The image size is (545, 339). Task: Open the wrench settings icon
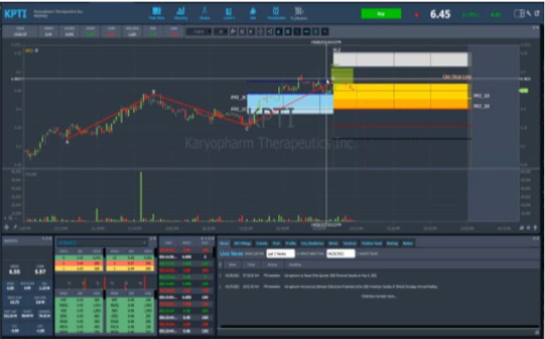pyautogui.click(x=529, y=14)
